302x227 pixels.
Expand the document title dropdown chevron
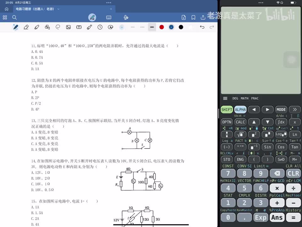pyautogui.click(x=59, y=9)
